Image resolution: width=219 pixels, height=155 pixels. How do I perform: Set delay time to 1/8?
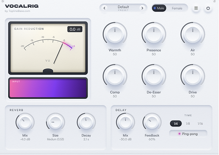188,124
